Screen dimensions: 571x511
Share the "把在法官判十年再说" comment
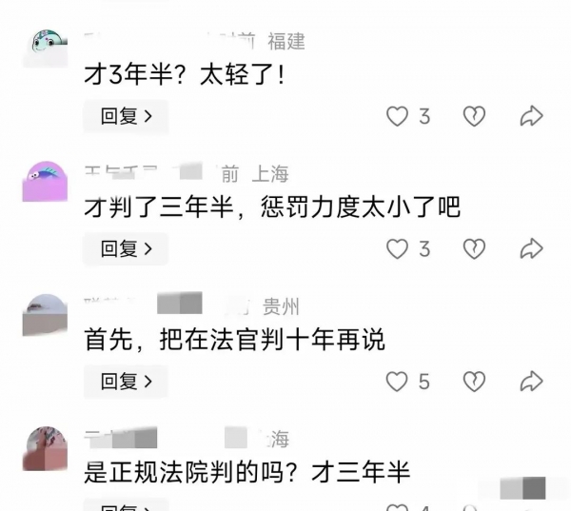tap(531, 382)
